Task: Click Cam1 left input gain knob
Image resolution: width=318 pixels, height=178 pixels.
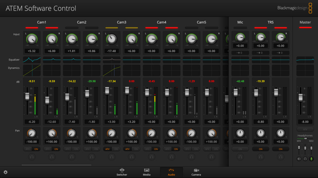Action: point(31,39)
